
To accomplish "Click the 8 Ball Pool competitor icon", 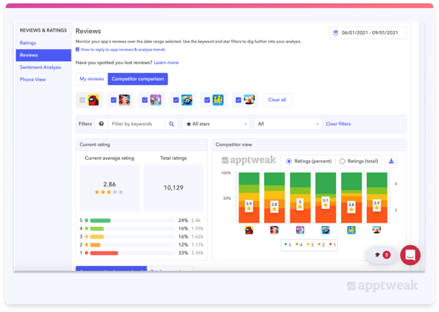I will pos(187,100).
